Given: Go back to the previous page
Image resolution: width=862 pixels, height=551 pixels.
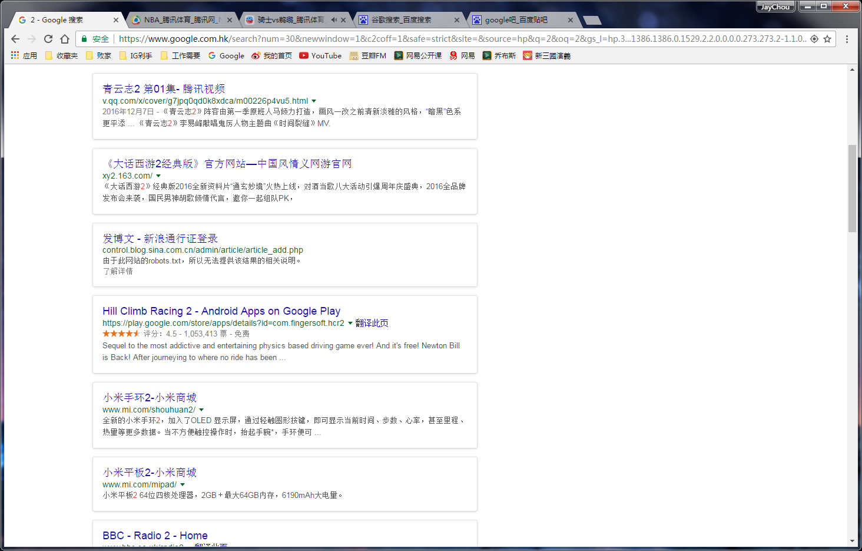Looking at the screenshot, I should [15, 39].
